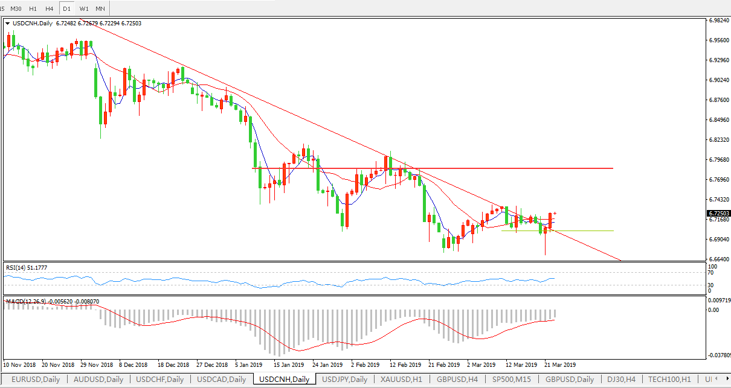Select the H1 timeframe button
The width and height of the screenshot is (731, 388).
[33, 8]
